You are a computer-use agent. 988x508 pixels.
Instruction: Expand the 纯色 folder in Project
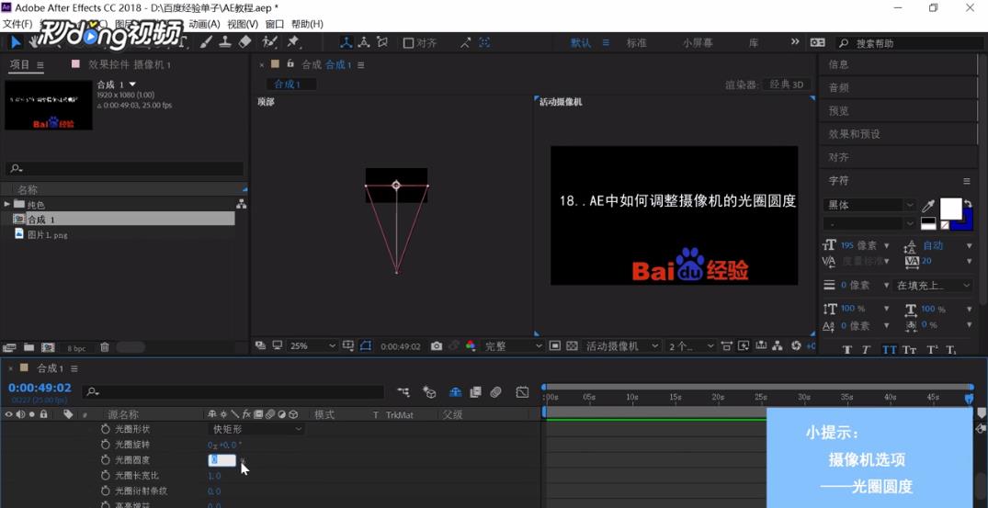coord(7,204)
